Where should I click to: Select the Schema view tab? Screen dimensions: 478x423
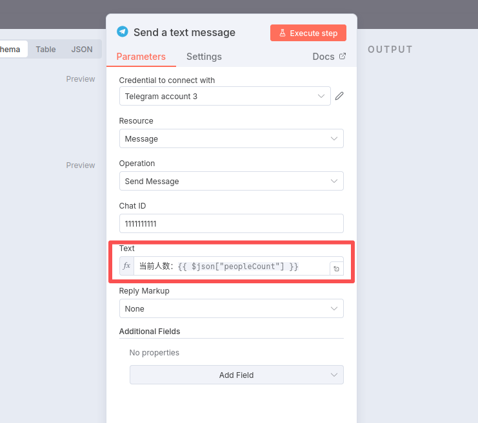coord(12,49)
